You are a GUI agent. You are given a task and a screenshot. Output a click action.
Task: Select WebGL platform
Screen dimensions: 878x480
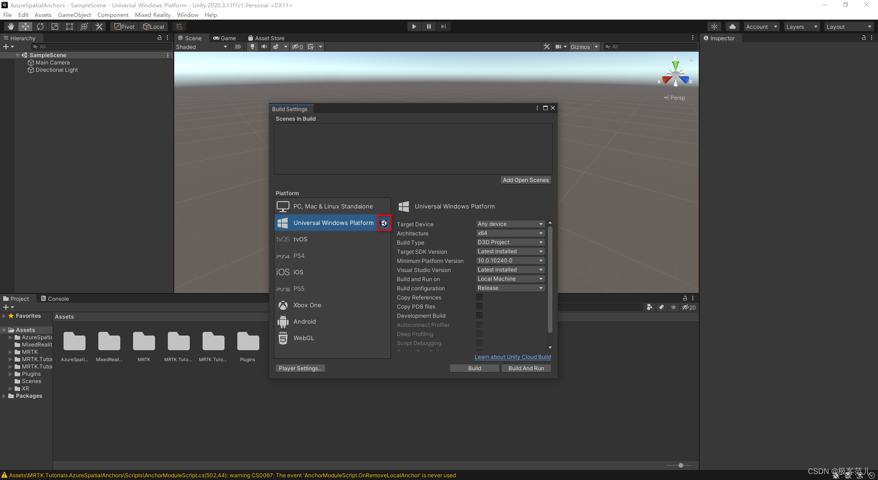point(332,338)
